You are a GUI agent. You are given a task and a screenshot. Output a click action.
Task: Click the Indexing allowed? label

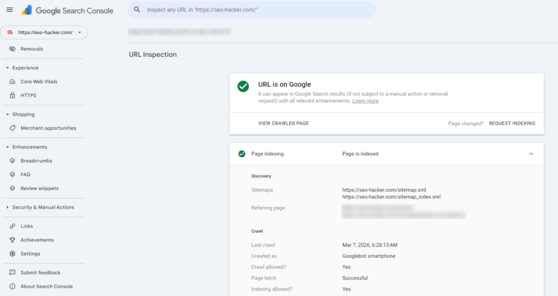click(272, 289)
